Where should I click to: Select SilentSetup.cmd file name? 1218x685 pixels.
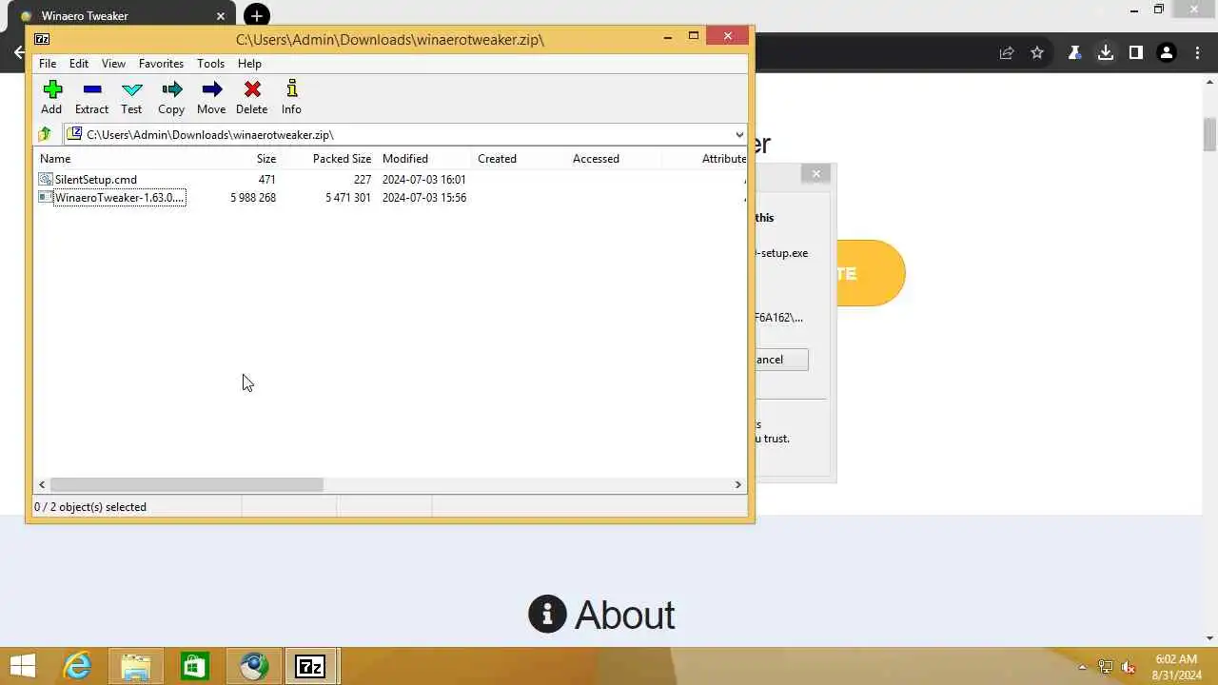[x=95, y=179]
